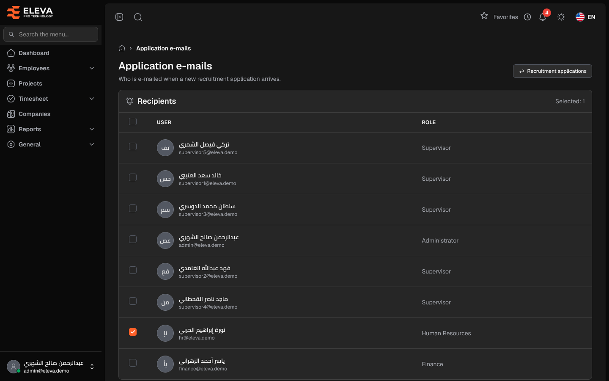Click the avatar of supervisor5@eleva.demo row
The width and height of the screenshot is (609, 381).
click(x=165, y=148)
